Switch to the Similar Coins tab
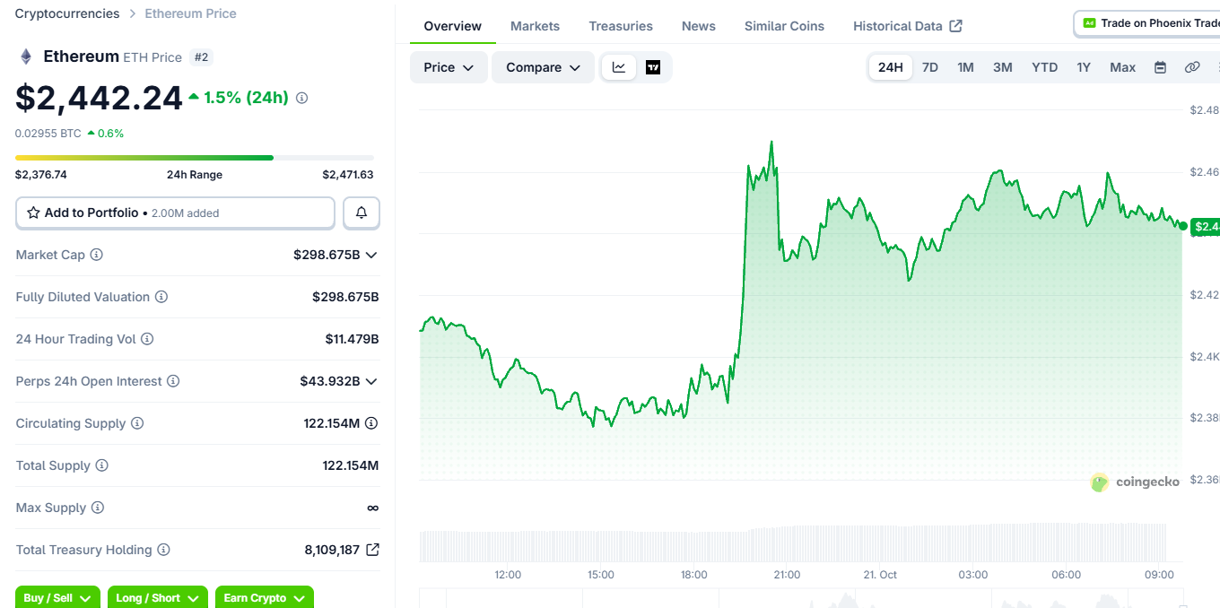The image size is (1220, 608). [784, 26]
